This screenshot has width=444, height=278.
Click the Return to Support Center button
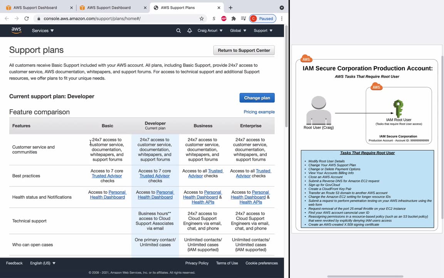[x=244, y=50]
